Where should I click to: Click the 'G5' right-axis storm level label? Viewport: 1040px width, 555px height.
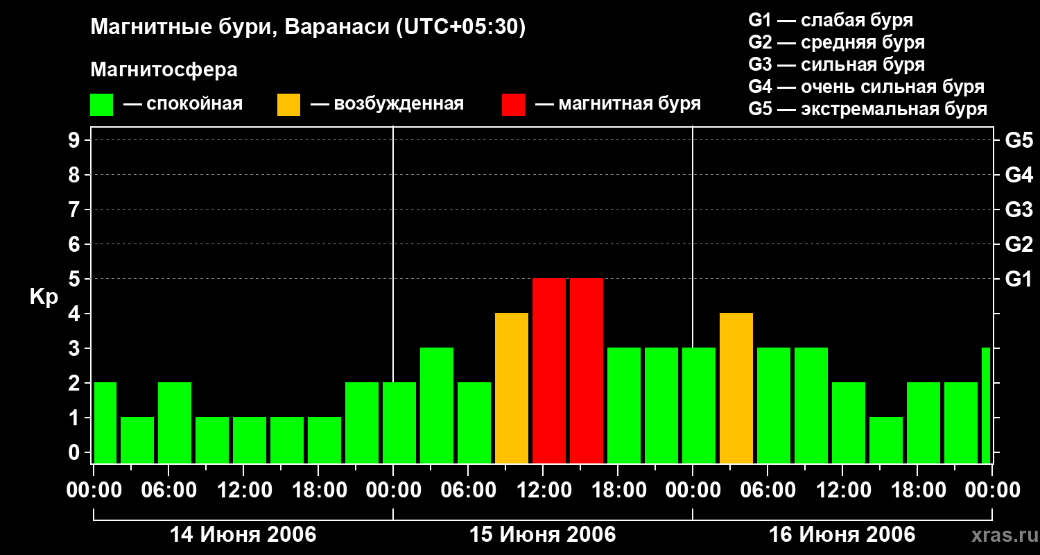pos(1019,140)
